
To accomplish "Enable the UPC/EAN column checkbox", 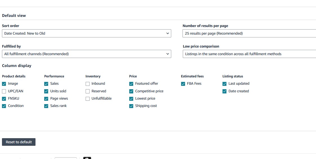I will (4, 91).
